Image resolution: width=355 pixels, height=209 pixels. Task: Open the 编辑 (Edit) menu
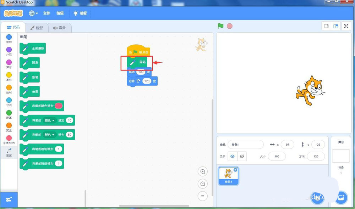(x=60, y=13)
